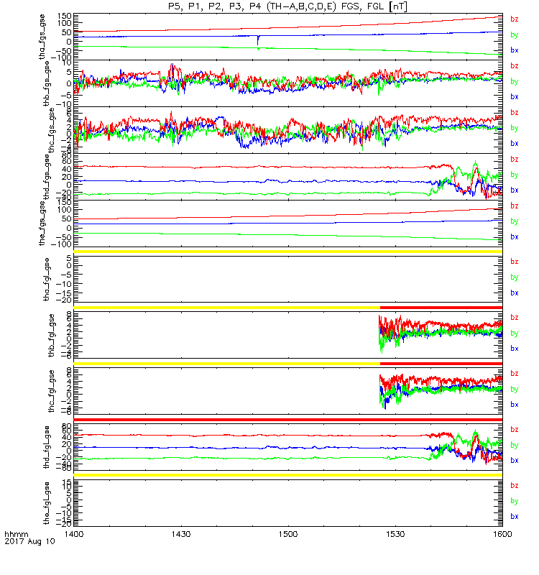Click the 1430 time axis label

181,534
